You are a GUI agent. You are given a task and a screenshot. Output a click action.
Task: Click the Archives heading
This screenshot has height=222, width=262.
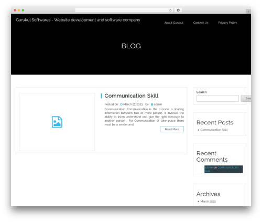click(x=209, y=194)
